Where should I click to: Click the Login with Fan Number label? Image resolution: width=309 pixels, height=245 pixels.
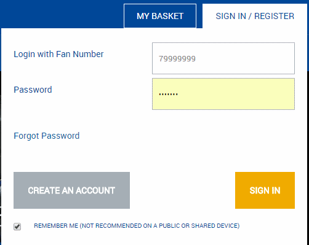[58, 54]
